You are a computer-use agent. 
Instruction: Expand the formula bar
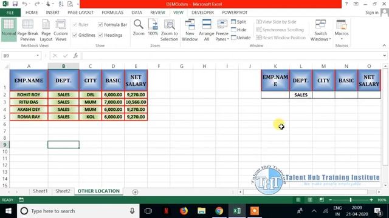384,56
